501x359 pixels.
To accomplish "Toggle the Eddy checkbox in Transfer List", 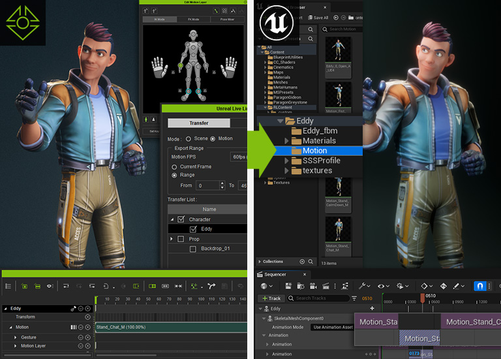I will (x=193, y=229).
